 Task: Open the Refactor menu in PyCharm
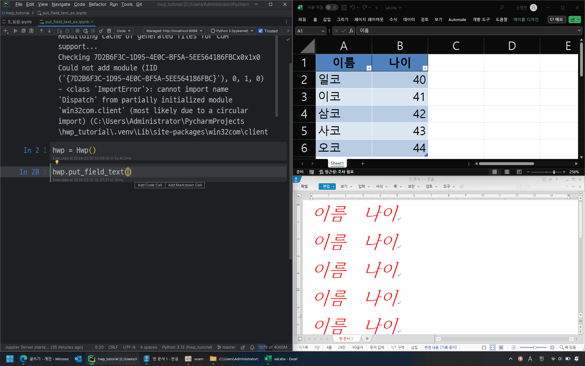click(x=97, y=4)
